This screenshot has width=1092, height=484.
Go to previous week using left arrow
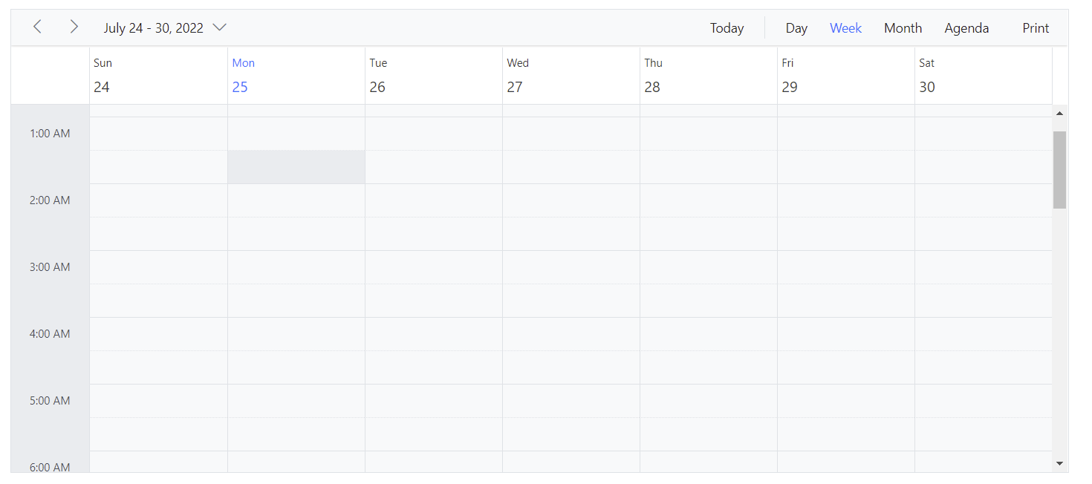tap(37, 27)
